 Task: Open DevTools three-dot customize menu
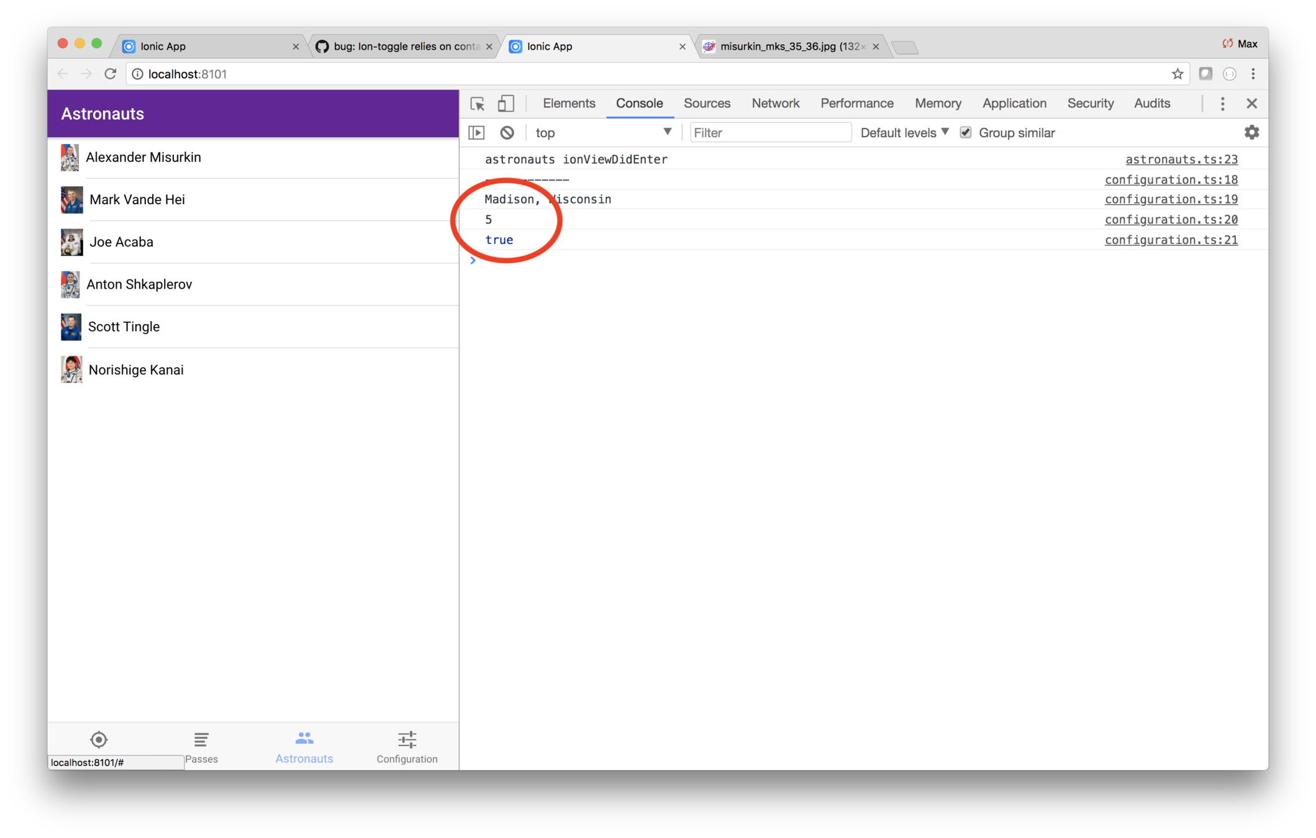pos(1222,104)
